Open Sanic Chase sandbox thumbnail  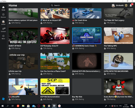point(87,36)
